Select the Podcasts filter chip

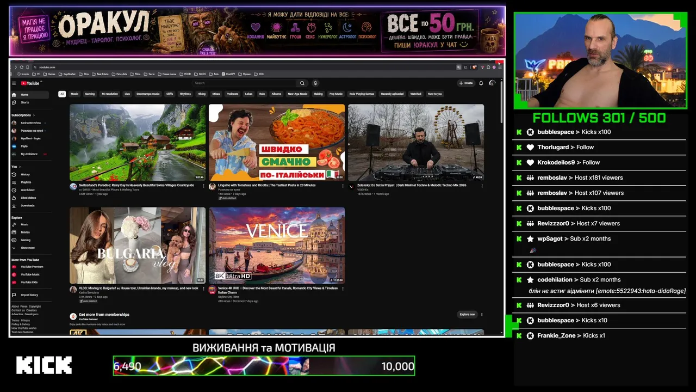(x=232, y=94)
